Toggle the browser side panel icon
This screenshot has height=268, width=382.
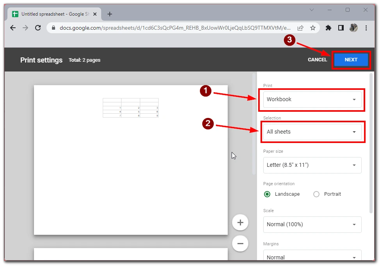tap(341, 28)
